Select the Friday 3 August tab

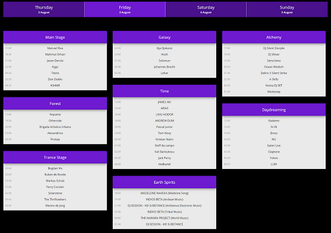pos(125,9)
